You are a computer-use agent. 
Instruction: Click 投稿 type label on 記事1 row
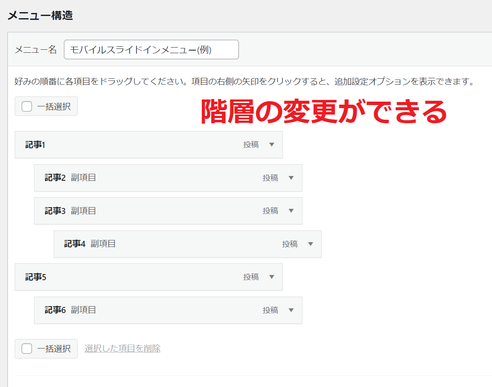point(251,145)
